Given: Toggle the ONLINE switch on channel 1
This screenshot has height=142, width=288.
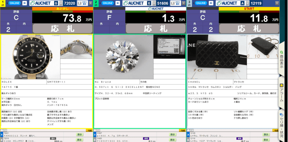Looking at the screenshot, I should [15, 3].
